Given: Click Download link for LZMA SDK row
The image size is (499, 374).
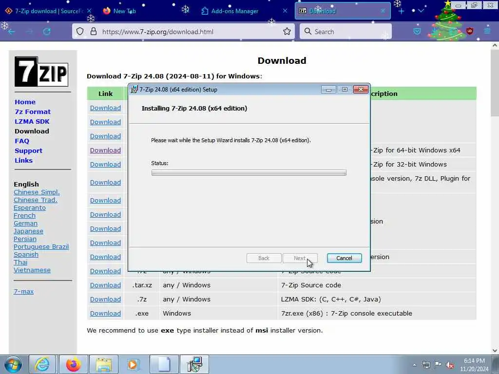Looking at the screenshot, I should [x=105, y=299].
